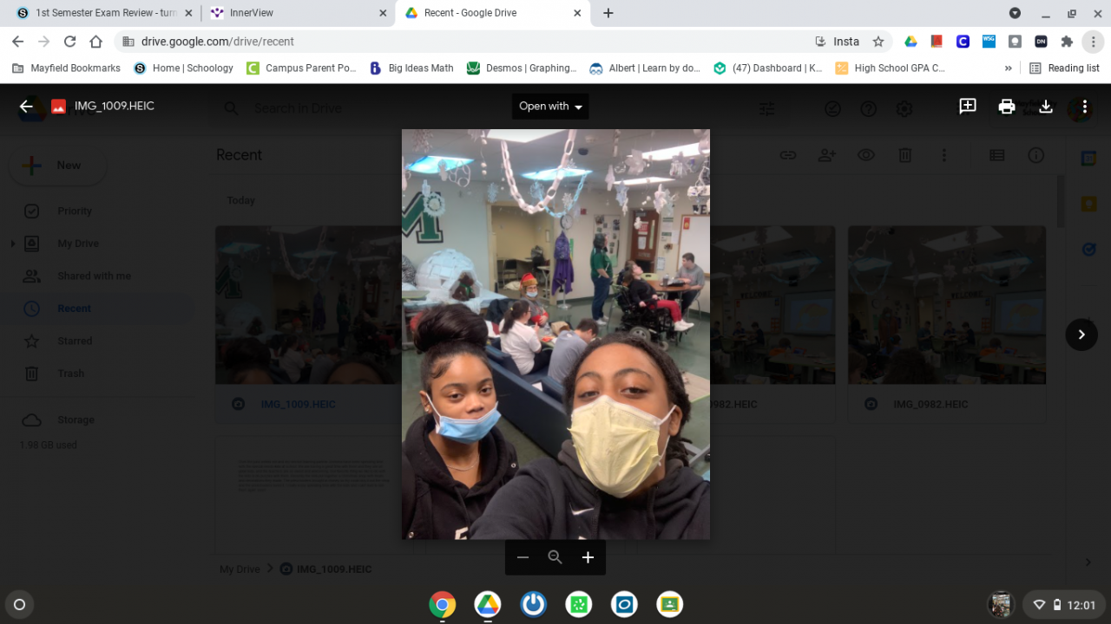Select Recent in Drive sidebar
Screen dimensions: 1111x624
pos(75,309)
